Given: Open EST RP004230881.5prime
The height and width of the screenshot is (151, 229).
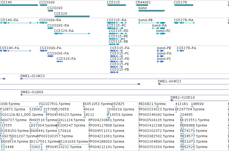Looking at the screenshot, I should click(x=107, y=120).
